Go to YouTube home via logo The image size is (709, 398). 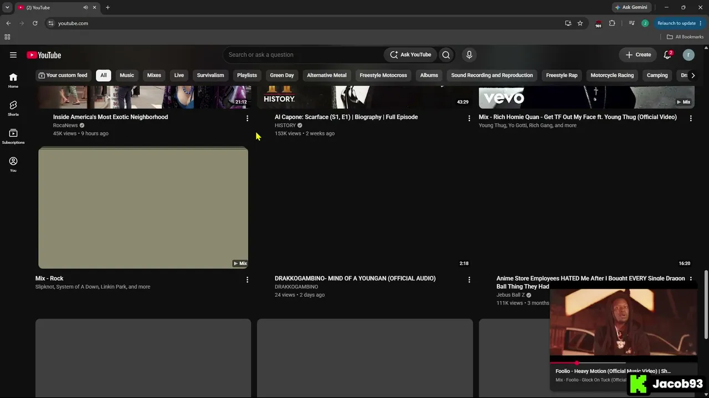click(44, 55)
